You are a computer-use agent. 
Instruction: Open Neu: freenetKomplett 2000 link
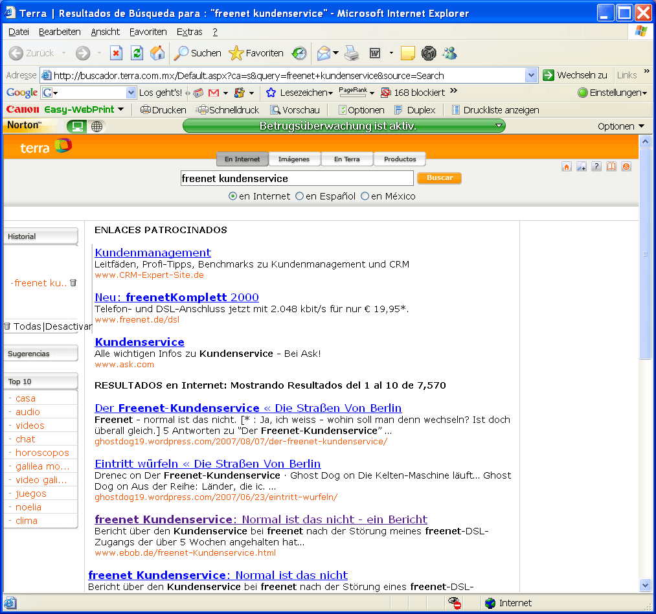click(177, 297)
